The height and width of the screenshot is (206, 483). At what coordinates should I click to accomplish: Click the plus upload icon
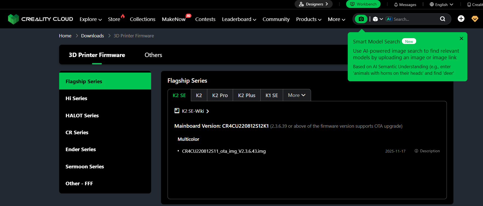click(461, 19)
